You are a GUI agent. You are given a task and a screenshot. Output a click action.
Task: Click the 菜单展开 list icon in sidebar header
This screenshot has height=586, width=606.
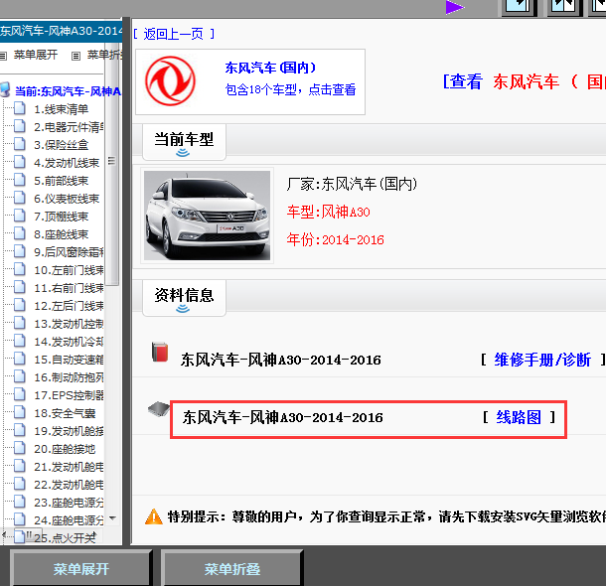pyautogui.click(x=4, y=56)
